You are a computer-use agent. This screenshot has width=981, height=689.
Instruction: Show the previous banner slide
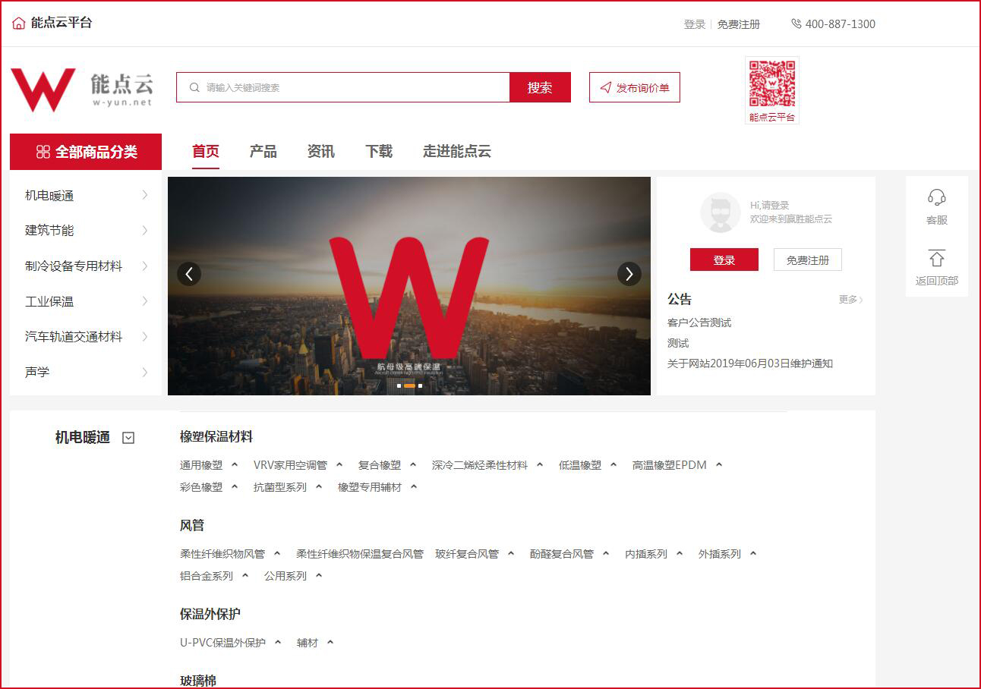point(189,274)
